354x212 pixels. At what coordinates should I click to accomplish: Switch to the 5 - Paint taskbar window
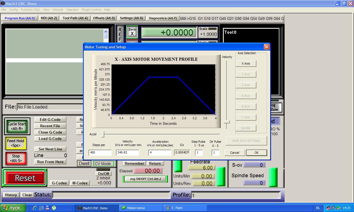click(x=185, y=208)
